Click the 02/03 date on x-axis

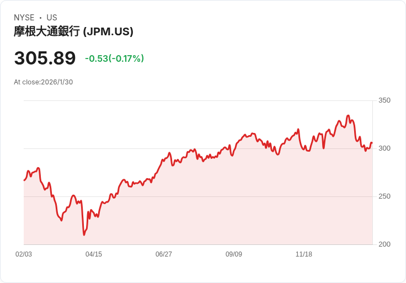(24, 254)
